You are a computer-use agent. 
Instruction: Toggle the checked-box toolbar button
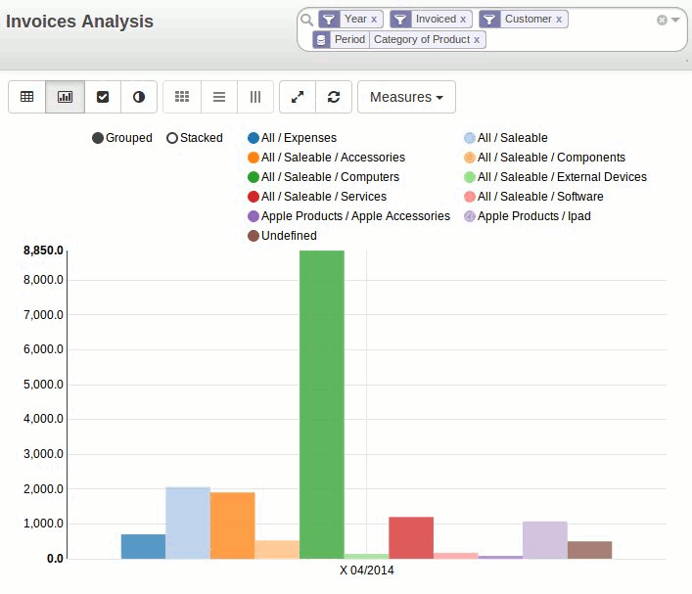coord(103,97)
